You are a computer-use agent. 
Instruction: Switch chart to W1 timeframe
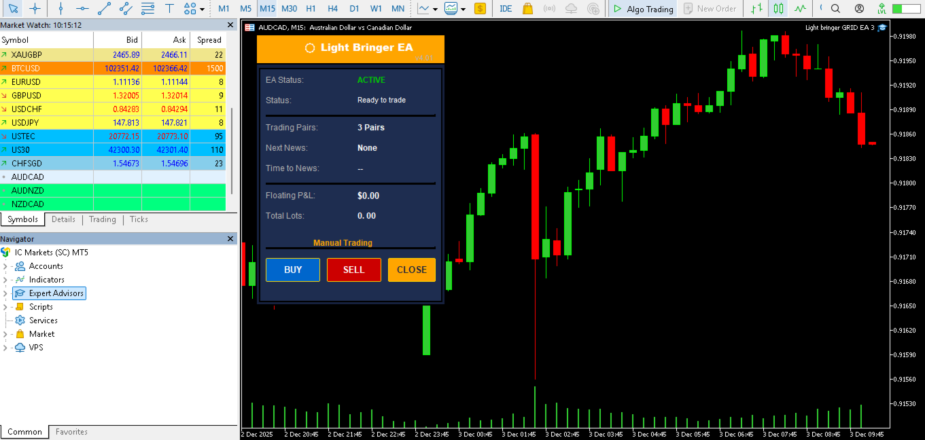coord(376,9)
